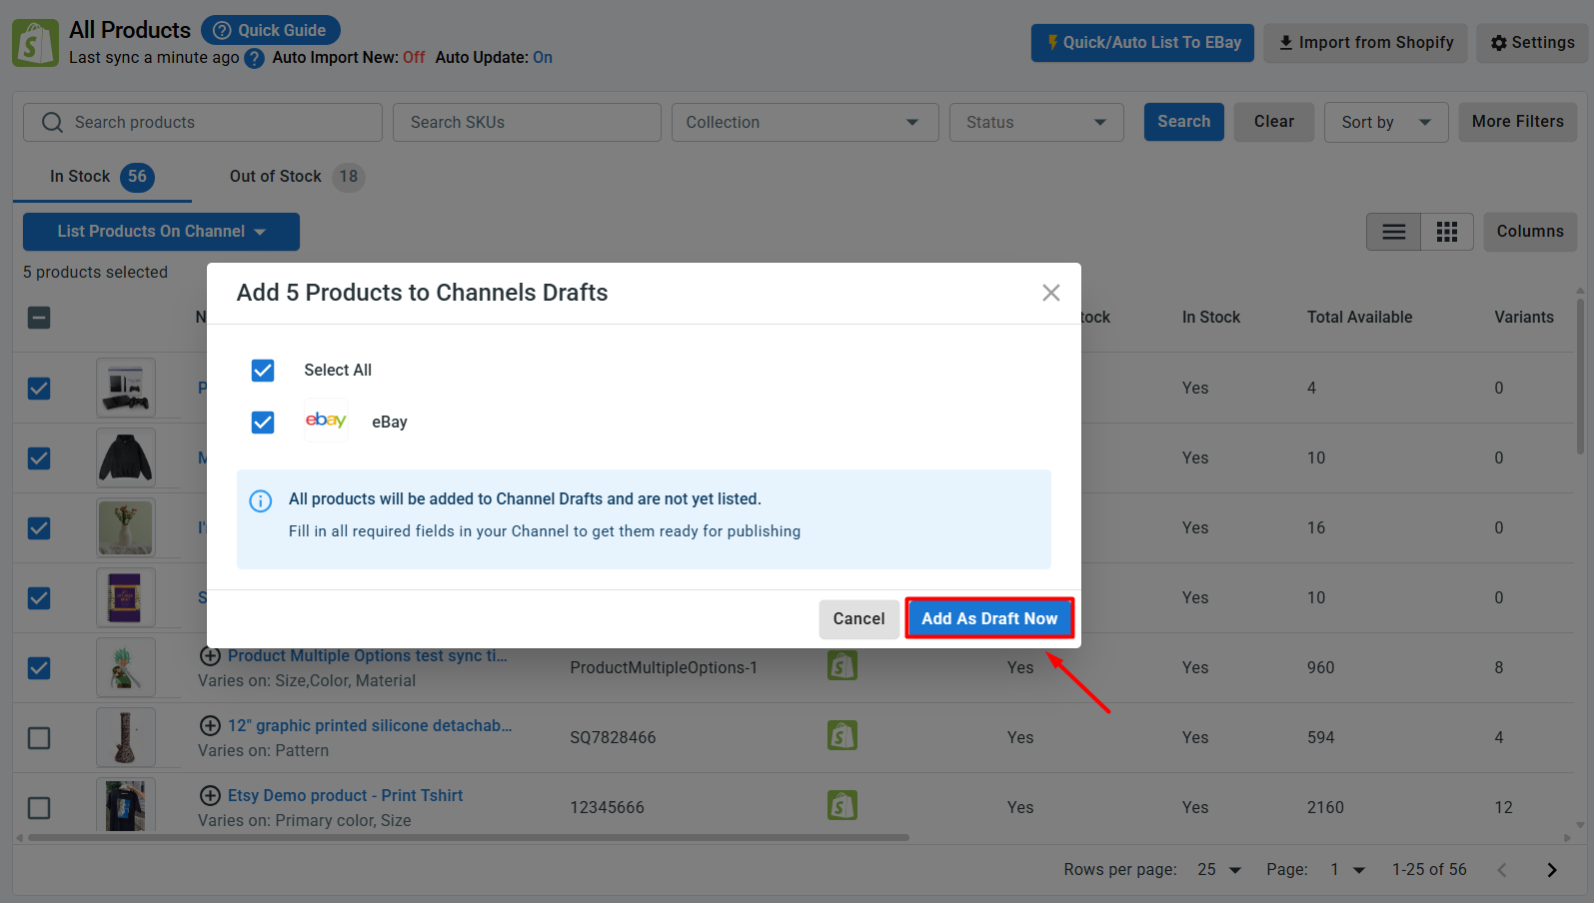Open the Columns chooser
Image resolution: width=1594 pixels, height=903 pixels.
point(1530,232)
